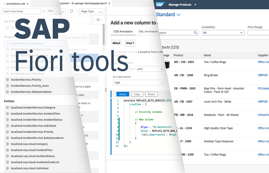269x173 pixels.
Task: Switch to the XML Annotation tab
Action: [x=148, y=32]
